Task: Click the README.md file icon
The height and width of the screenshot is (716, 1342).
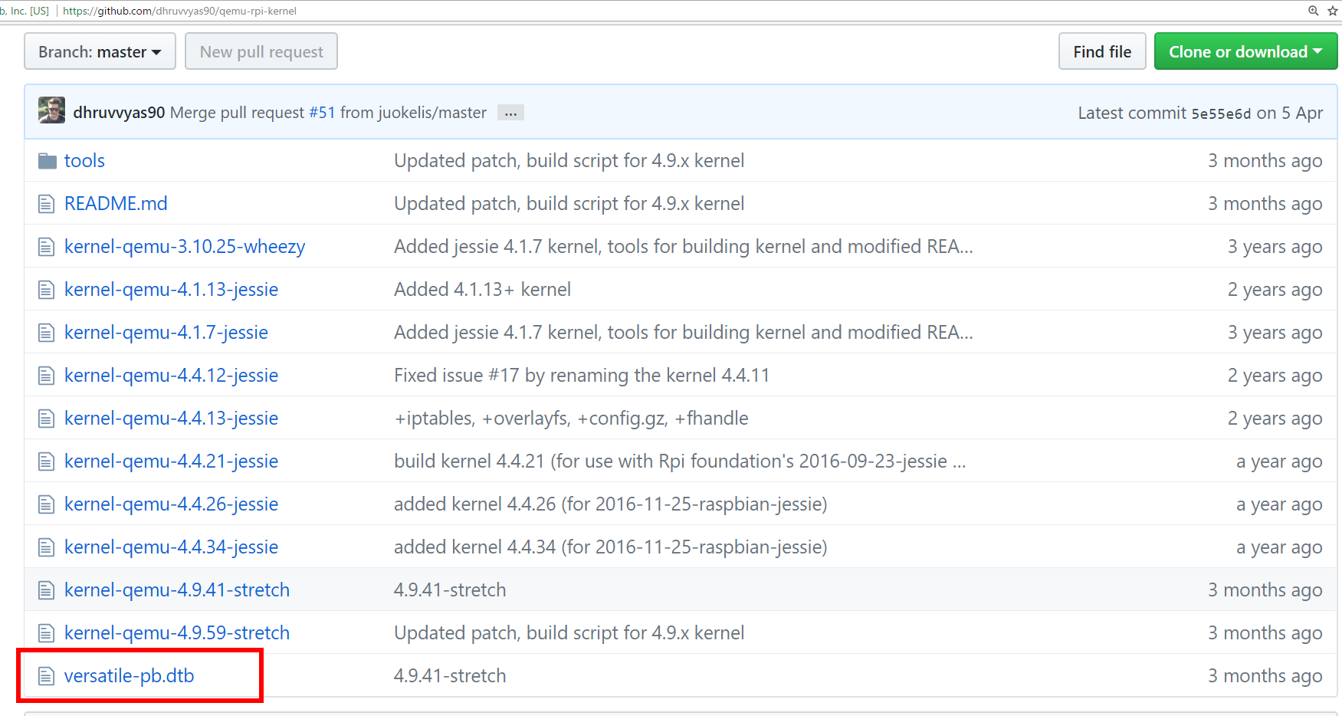Action: (47, 204)
